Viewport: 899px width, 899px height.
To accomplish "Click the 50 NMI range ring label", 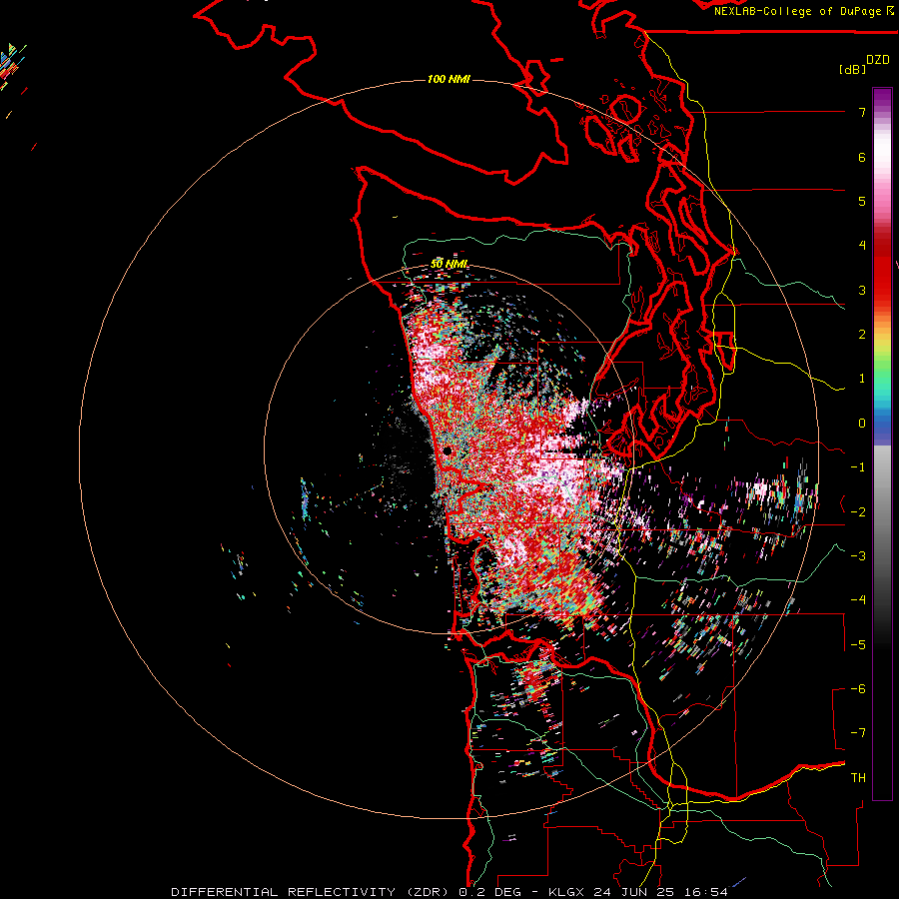I will [x=449, y=264].
